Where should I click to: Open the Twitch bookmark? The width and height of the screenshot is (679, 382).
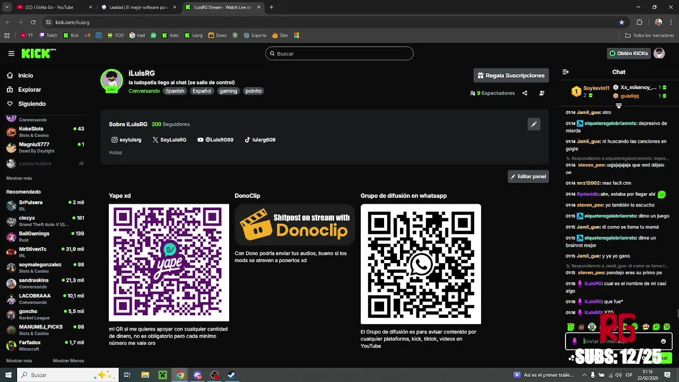click(x=48, y=36)
